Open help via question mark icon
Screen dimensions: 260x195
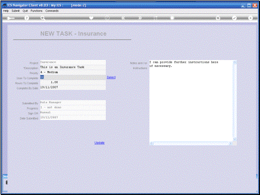pos(26,18)
